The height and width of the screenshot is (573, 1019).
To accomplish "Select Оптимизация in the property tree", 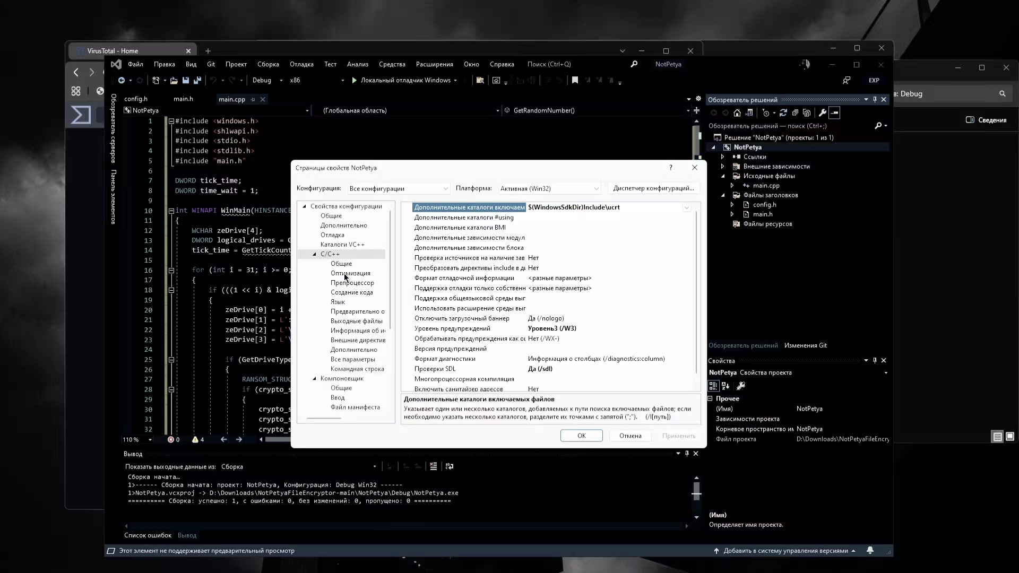I will pos(350,273).
